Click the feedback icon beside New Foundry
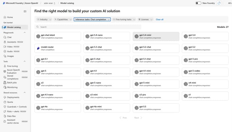Screen dimensions: 232x132 (219, 3)
